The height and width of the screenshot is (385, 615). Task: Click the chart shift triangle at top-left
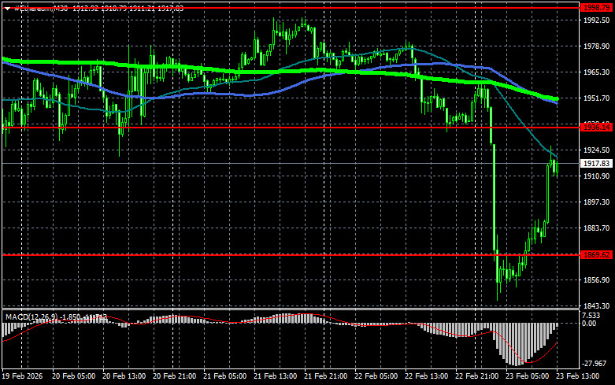pos(5,8)
